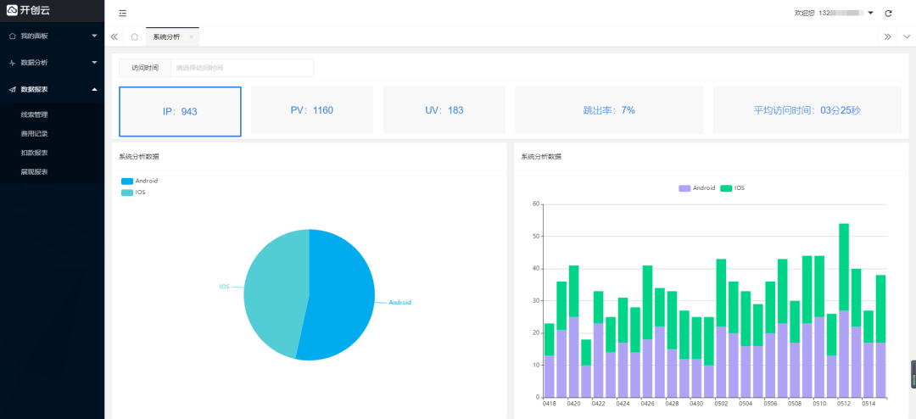The height and width of the screenshot is (419, 916).
Task: Select the PV: 1160 stat card
Action: click(311, 110)
